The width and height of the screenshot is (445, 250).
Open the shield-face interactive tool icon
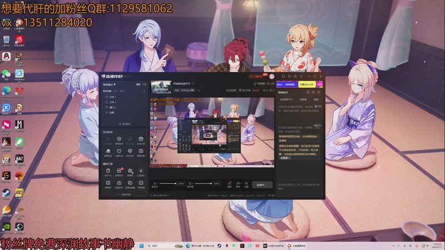119,152
